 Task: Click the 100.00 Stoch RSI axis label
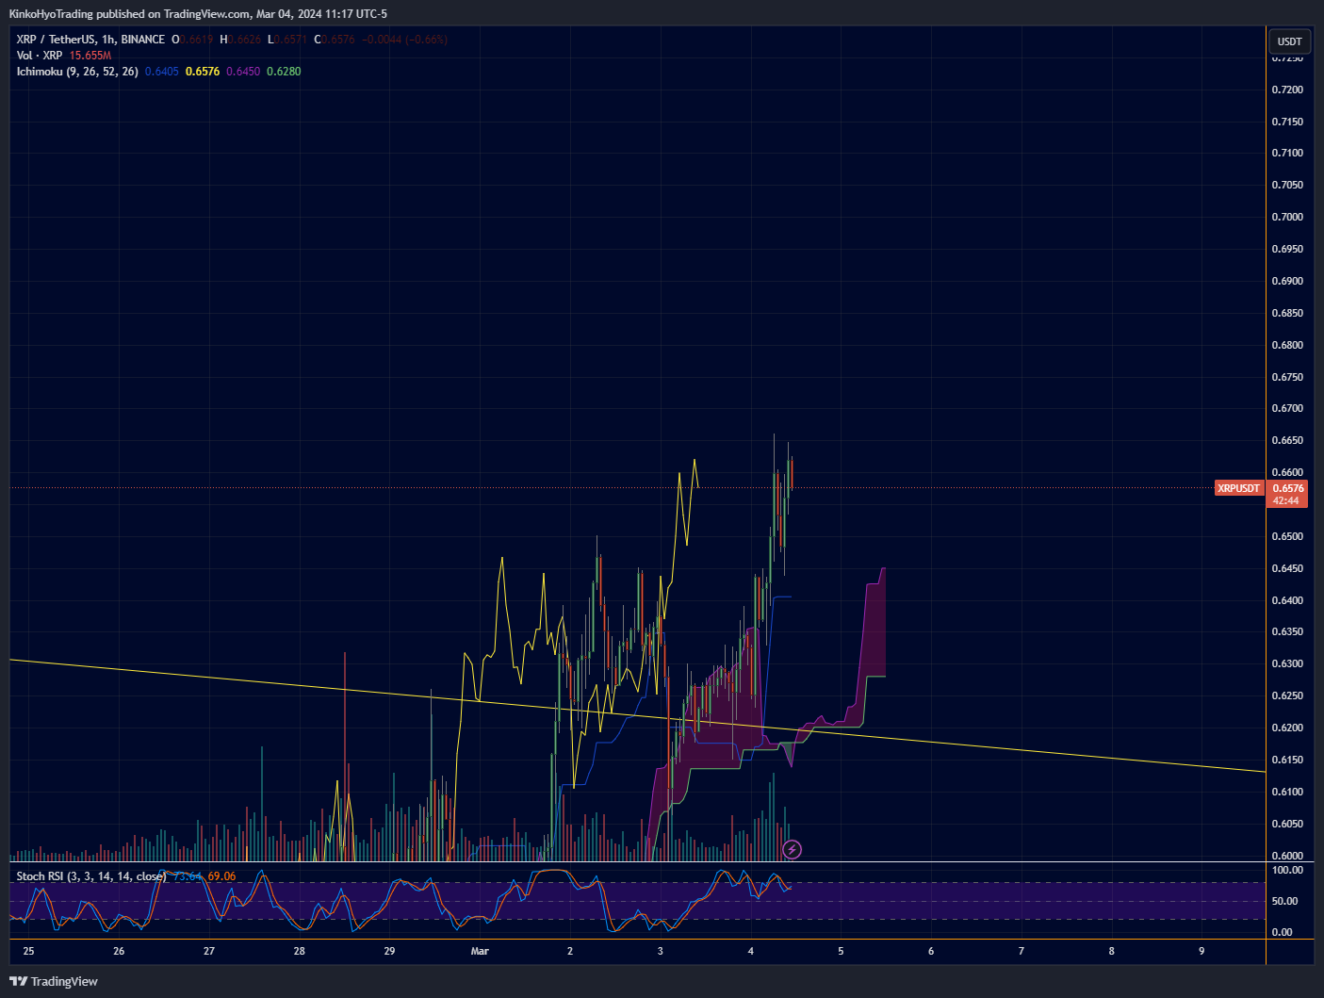pyautogui.click(x=1287, y=870)
